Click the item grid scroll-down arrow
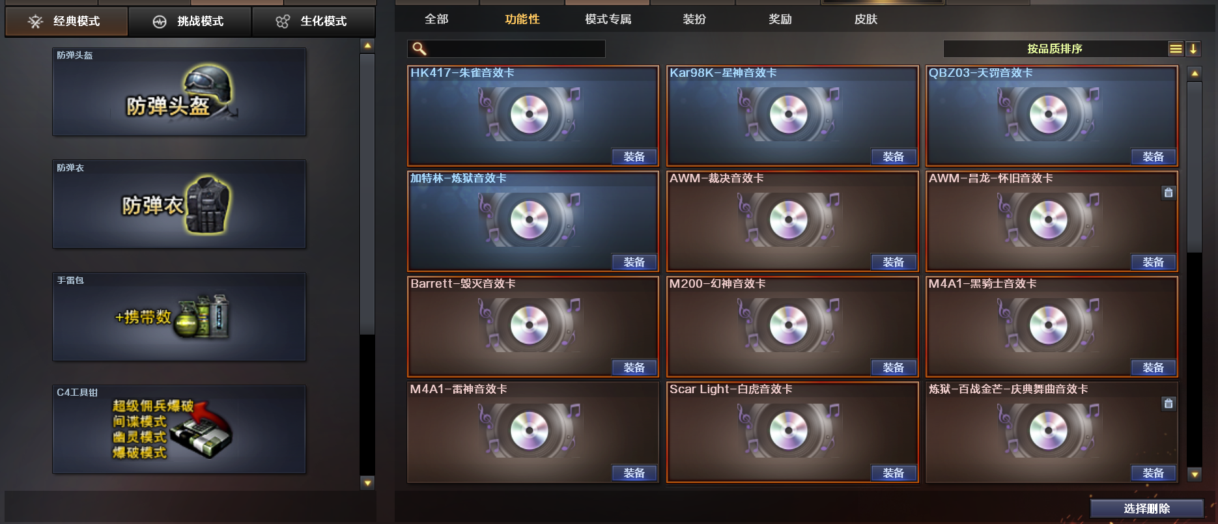1218x524 pixels. point(1195,475)
